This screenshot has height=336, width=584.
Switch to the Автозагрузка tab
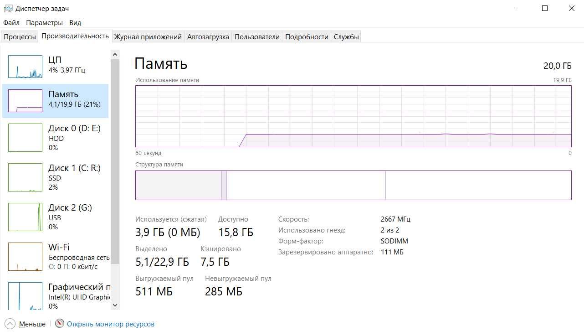click(208, 37)
